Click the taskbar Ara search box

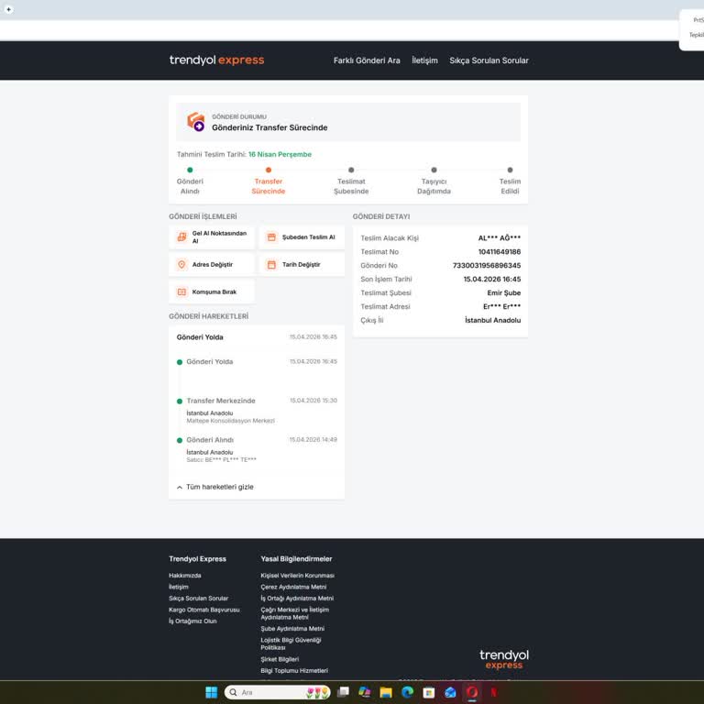click(277, 692)
